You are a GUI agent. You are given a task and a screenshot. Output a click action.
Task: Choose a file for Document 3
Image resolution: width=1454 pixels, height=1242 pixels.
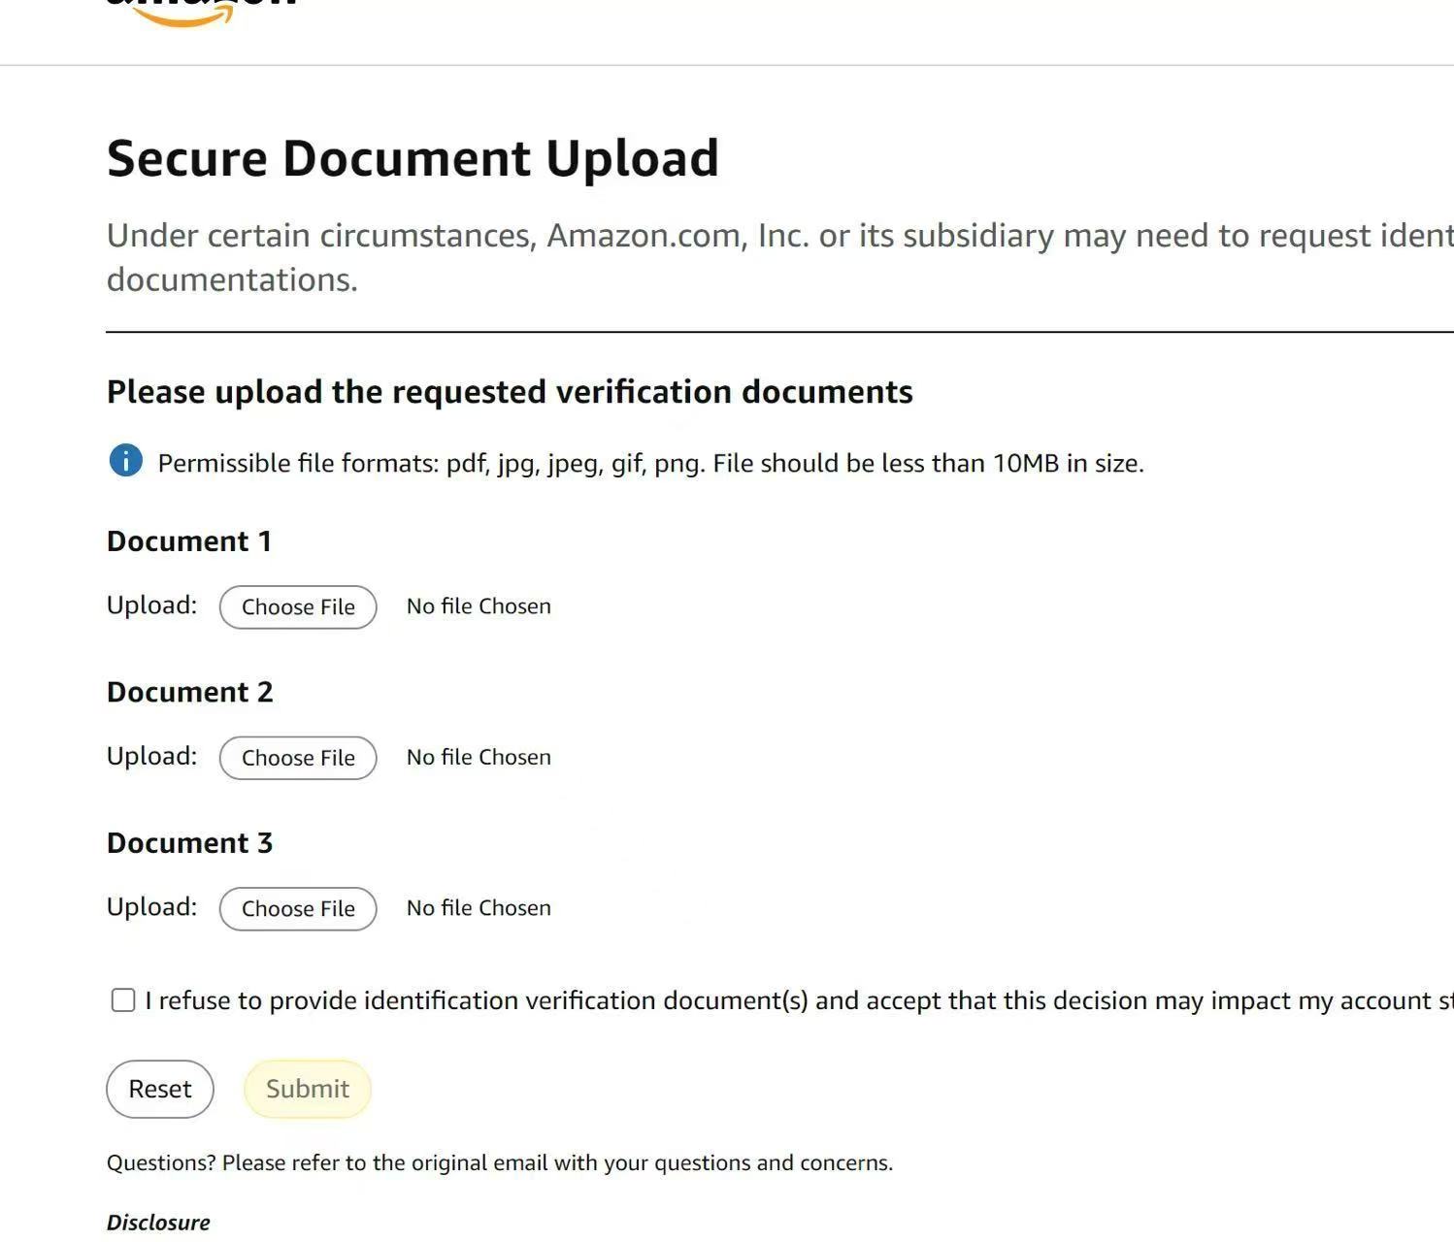point(298,909)
